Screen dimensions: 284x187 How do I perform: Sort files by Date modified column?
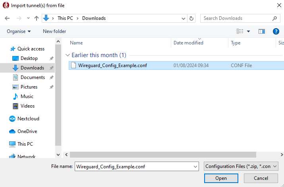click(188, 43)
